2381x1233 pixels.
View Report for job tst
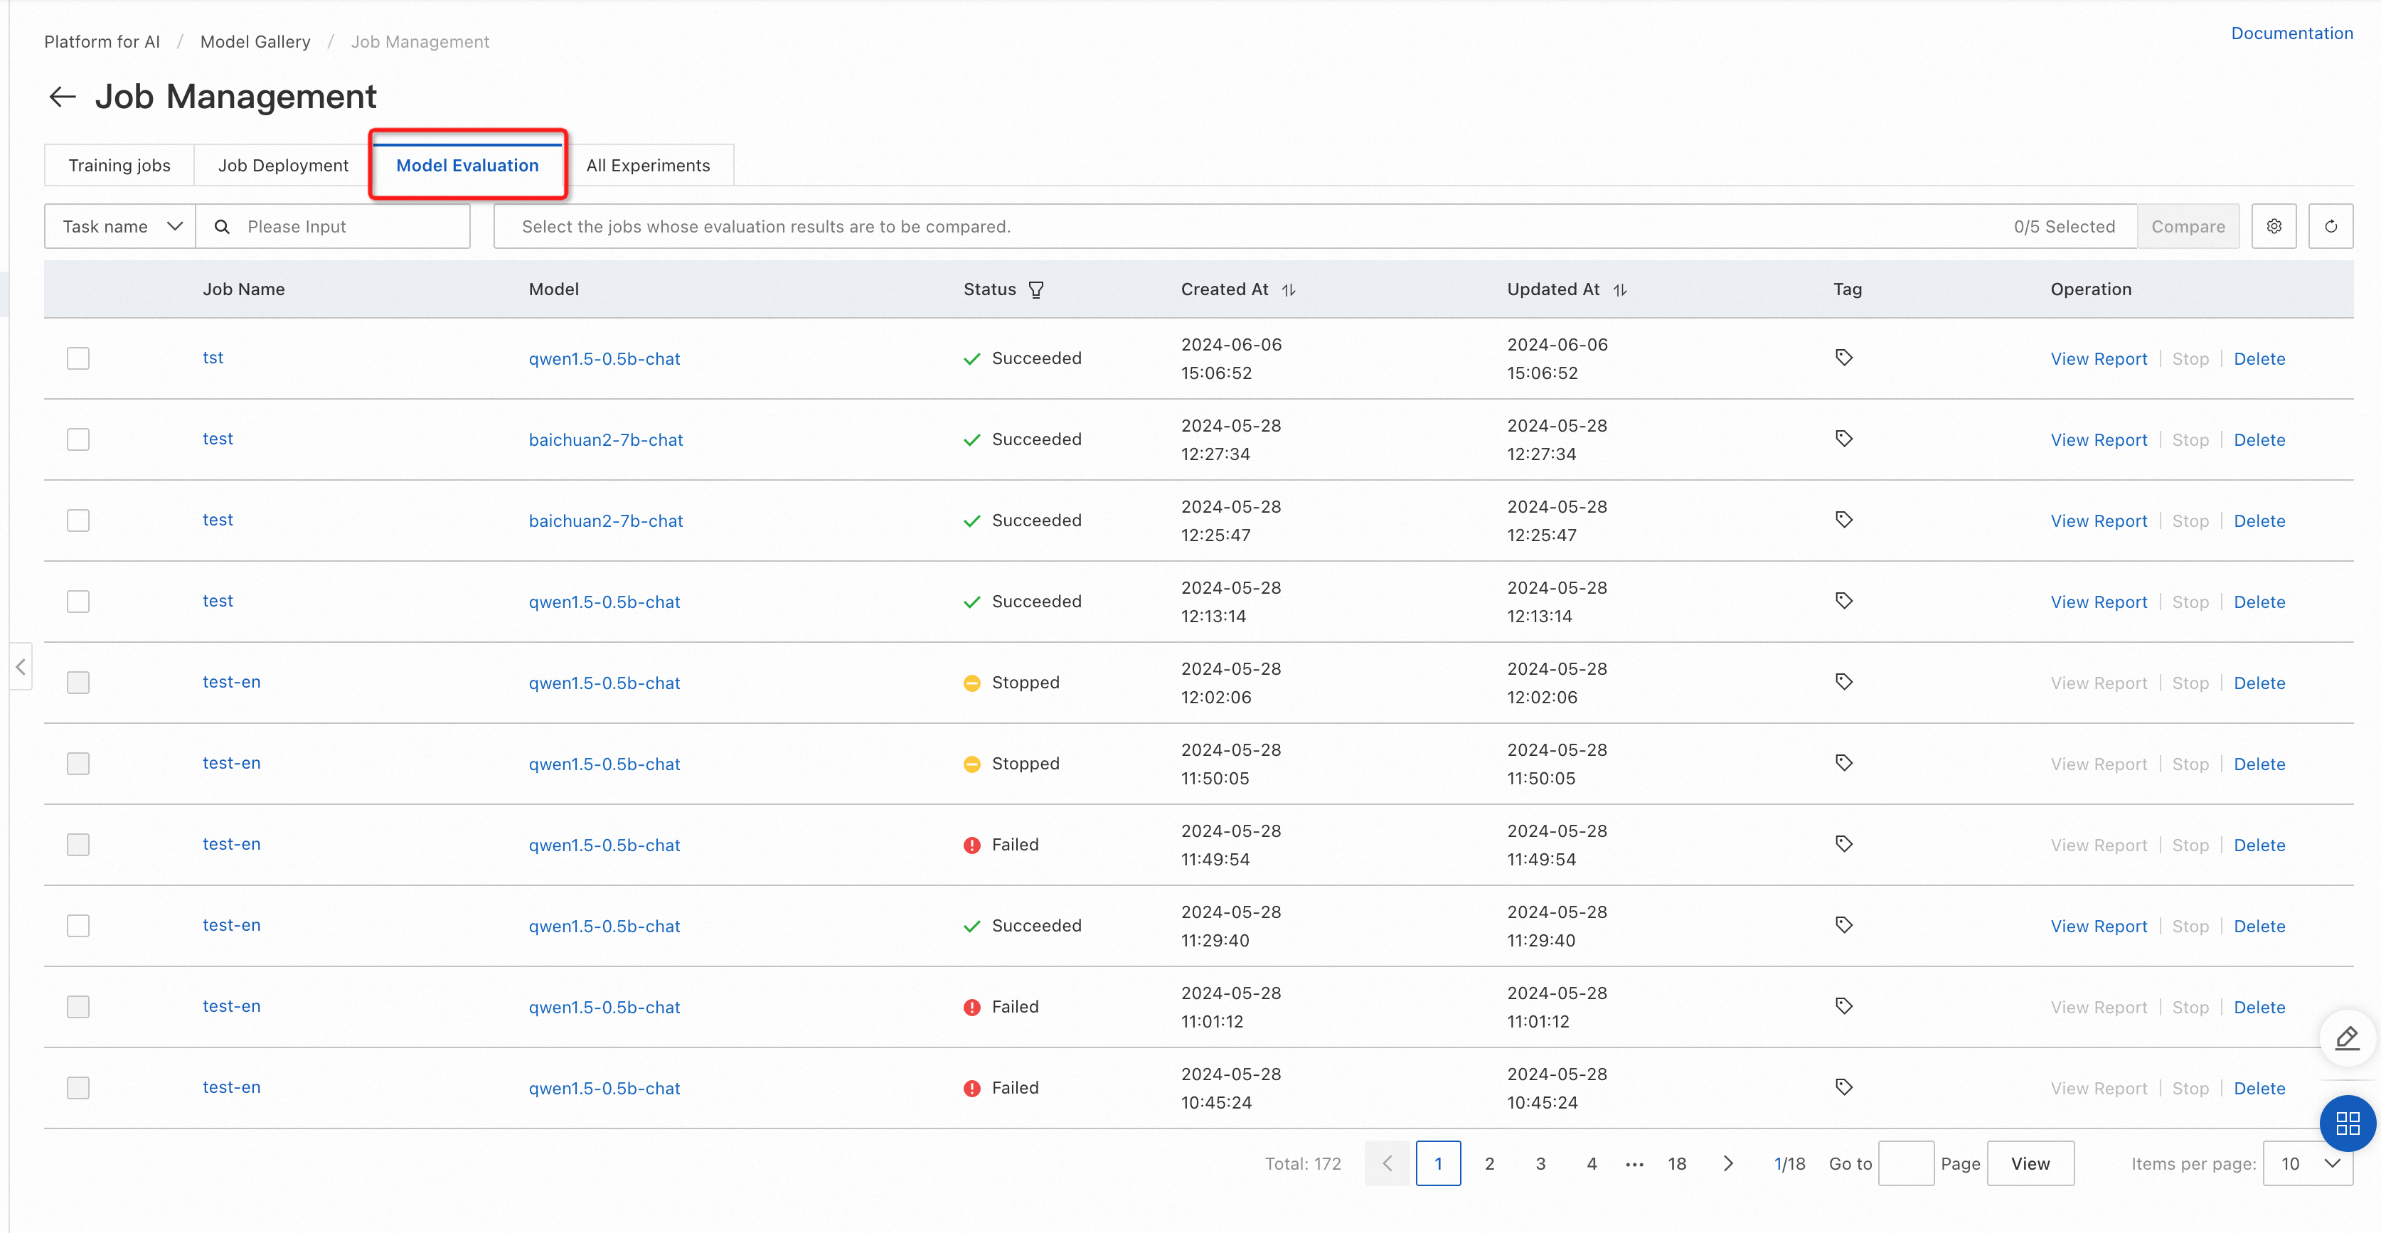2098,358
